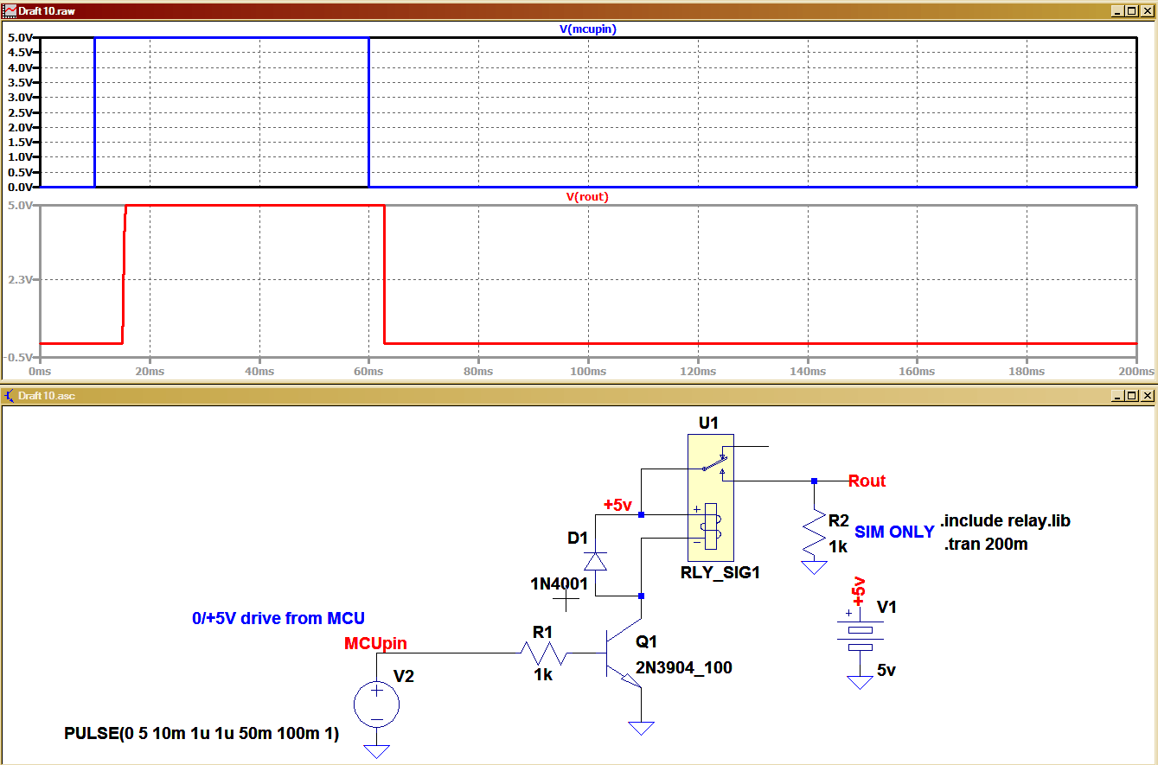Click the RLY_SIG1 relay value label
1158x765 pixels.
pos(720,572)
